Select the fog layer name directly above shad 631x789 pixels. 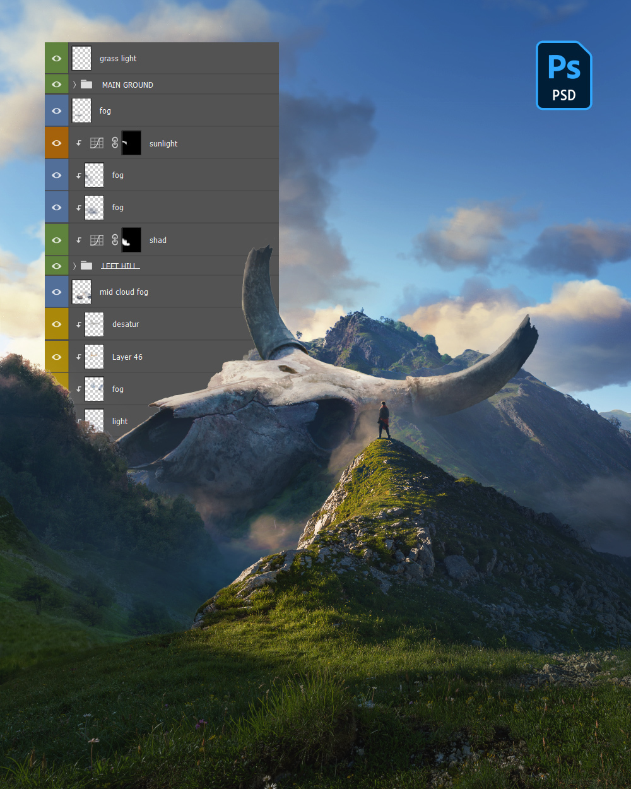(x=118, y=208)
